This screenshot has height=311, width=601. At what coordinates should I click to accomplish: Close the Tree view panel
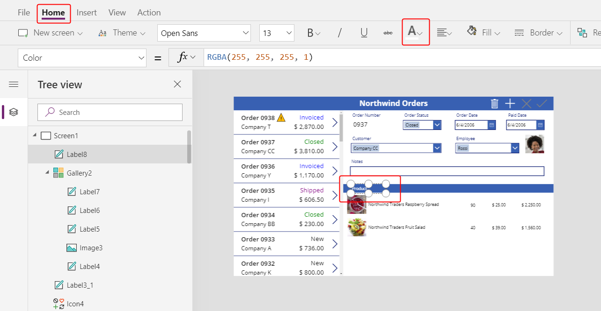click(177, 84)
